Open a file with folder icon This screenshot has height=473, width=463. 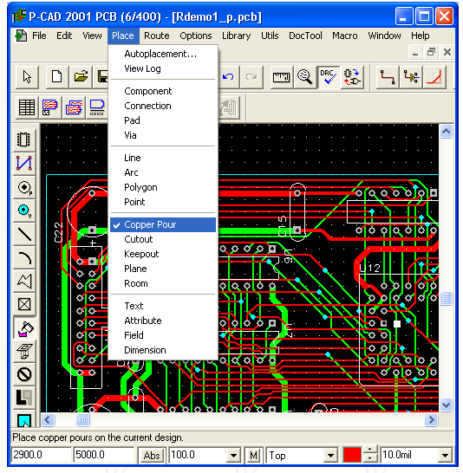(x=81, y=77)
